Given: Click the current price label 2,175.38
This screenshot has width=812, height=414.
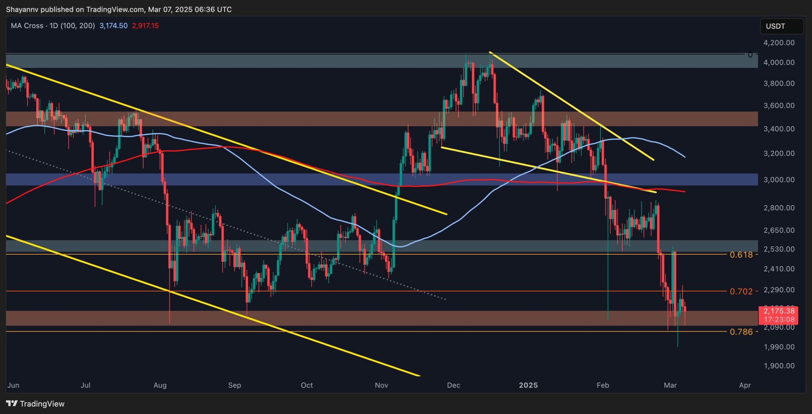Looking at the screenshot, I should (x=778, y=311).
